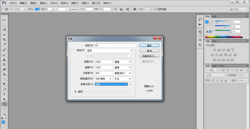Image resolution: width=250 pixels, height=129 pixels.
Task: Toggle the adjustment layer filter
Action: [228, 70]
